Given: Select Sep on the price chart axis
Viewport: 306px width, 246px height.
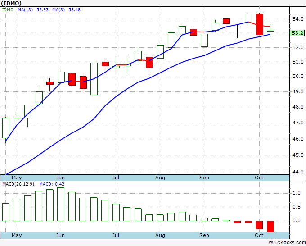Looking at the screenshot, I should click(204, 178).
